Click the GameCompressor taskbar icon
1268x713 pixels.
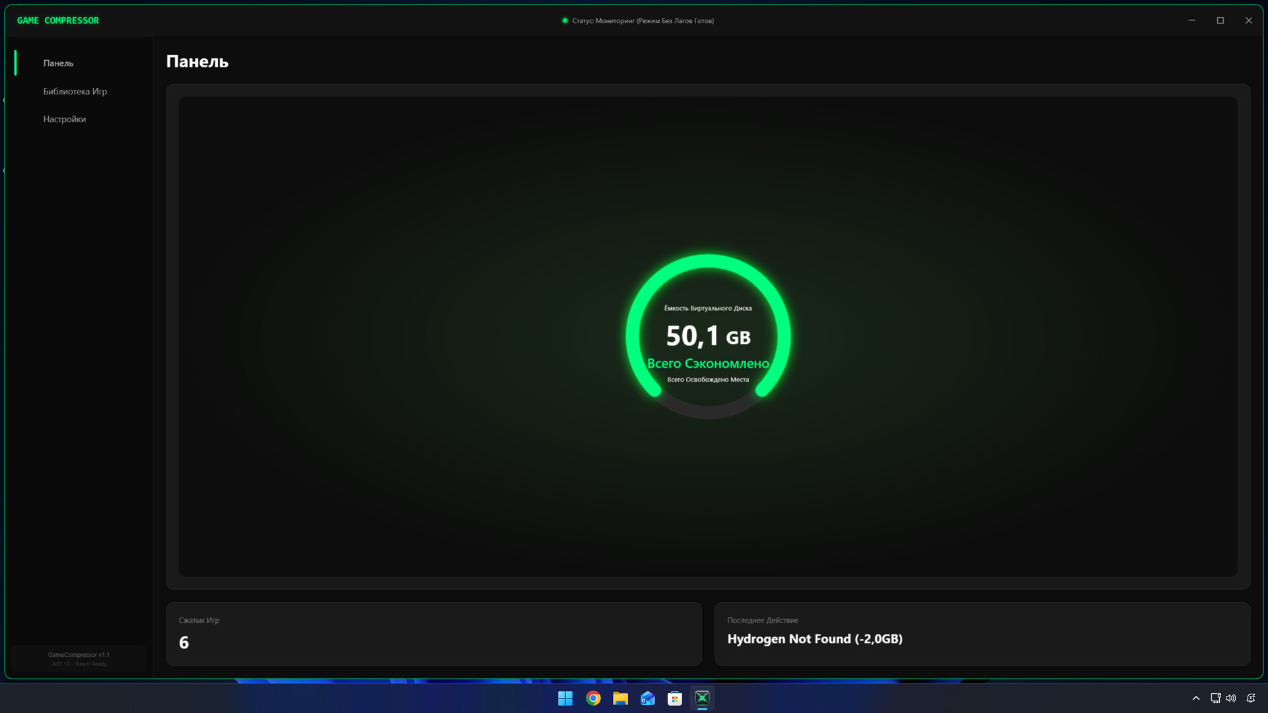pyautogui.click(x=702, y=698)
